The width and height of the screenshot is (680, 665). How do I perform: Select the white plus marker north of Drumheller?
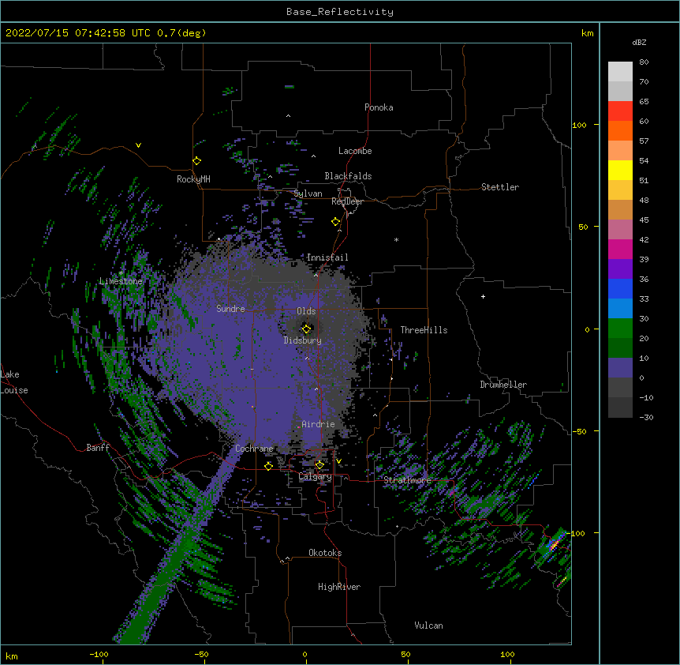coord(483,296)
